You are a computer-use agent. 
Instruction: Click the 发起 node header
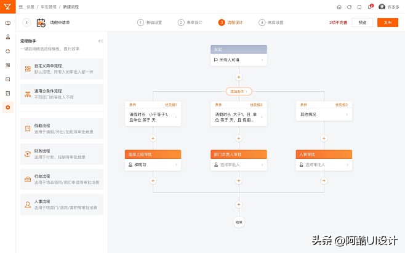click(239, 50)
